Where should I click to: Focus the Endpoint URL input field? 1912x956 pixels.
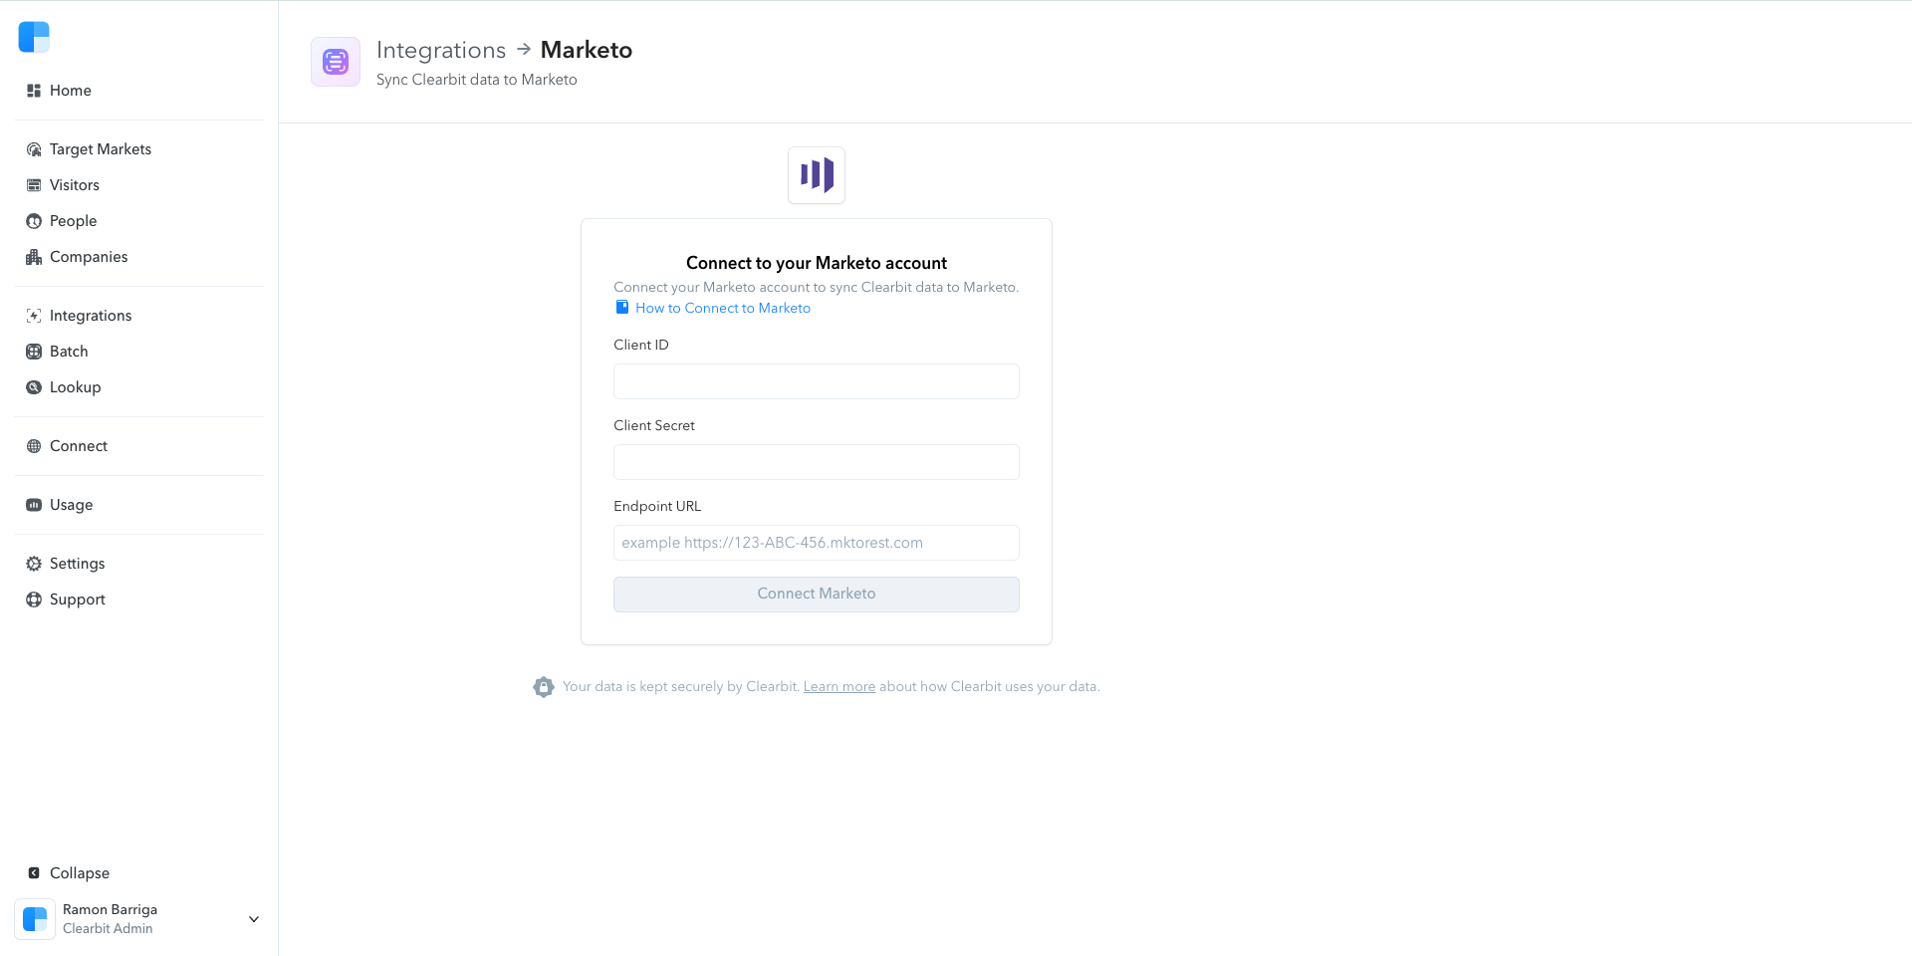click(x=817, y=543)
